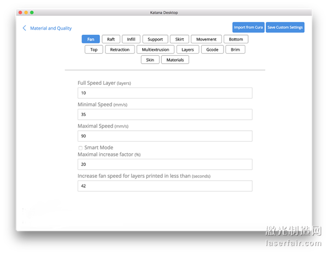Enable the Smart Mode checkbox
The height and width of the screenshot is (254, 328).
click(x=80, y=148)
